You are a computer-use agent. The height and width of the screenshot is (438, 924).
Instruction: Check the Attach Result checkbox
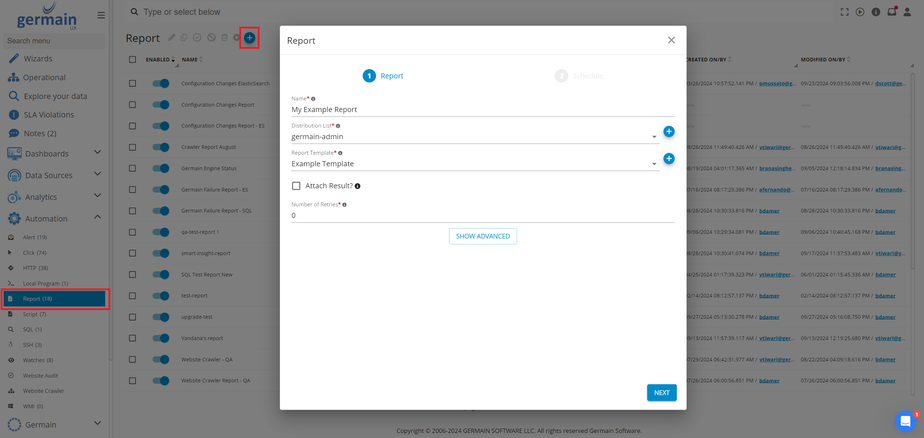[296, 186]
